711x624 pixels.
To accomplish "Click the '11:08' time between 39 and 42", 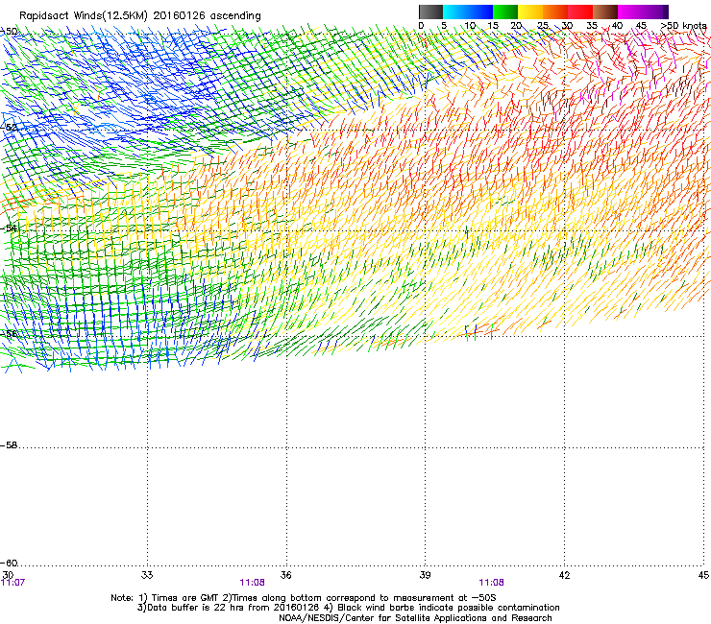I will coord(492,583).
